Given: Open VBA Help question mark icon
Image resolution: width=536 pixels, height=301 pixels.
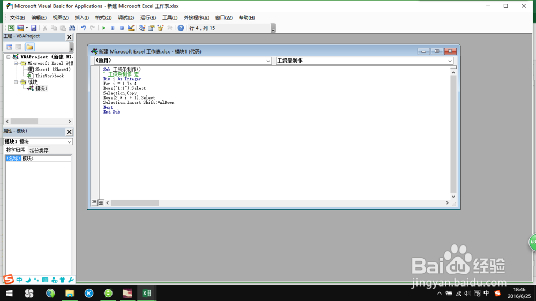Looking at the screenshot, I should (181, 28).
